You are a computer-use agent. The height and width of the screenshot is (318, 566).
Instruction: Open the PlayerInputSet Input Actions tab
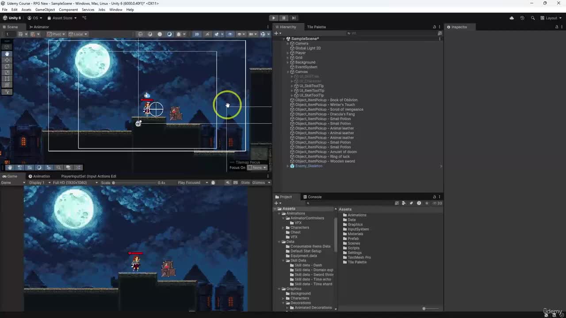tap(88, 176)
